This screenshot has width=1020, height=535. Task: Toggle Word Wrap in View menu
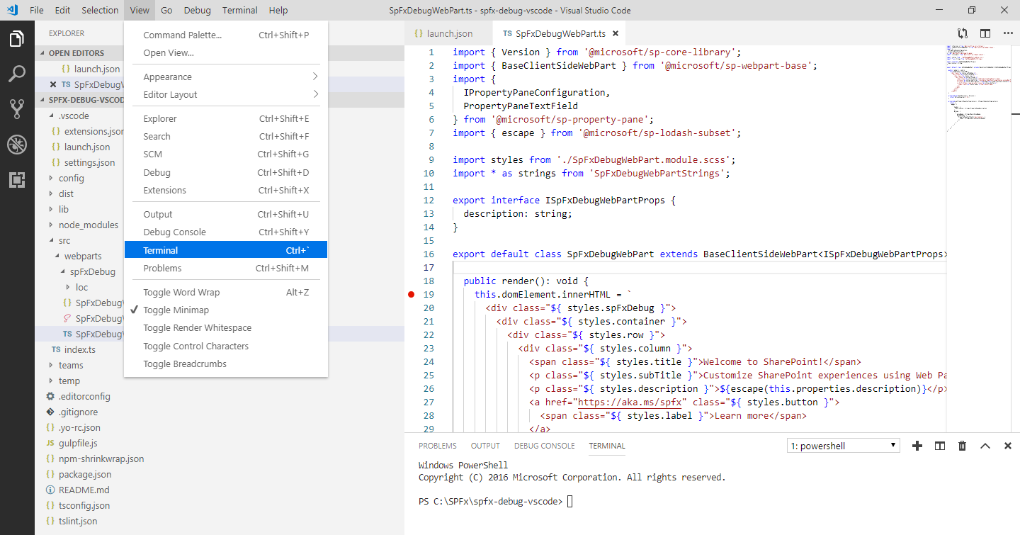[x=181, y=293]
